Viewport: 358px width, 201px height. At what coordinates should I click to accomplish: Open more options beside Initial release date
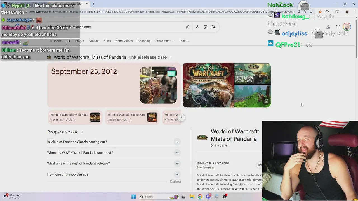tap(170, 57)
